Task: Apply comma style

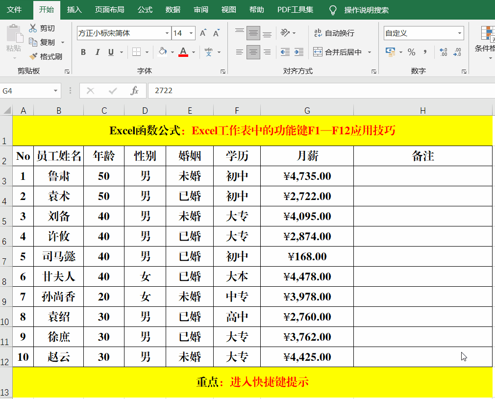Action: 425,52
